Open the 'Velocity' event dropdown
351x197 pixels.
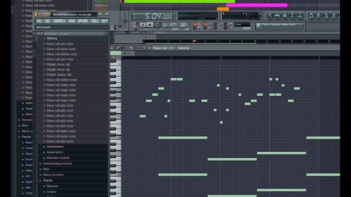coord(184,48)
